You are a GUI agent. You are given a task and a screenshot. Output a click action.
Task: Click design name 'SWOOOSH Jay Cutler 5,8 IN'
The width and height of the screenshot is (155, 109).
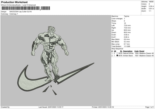coord(21,12)
